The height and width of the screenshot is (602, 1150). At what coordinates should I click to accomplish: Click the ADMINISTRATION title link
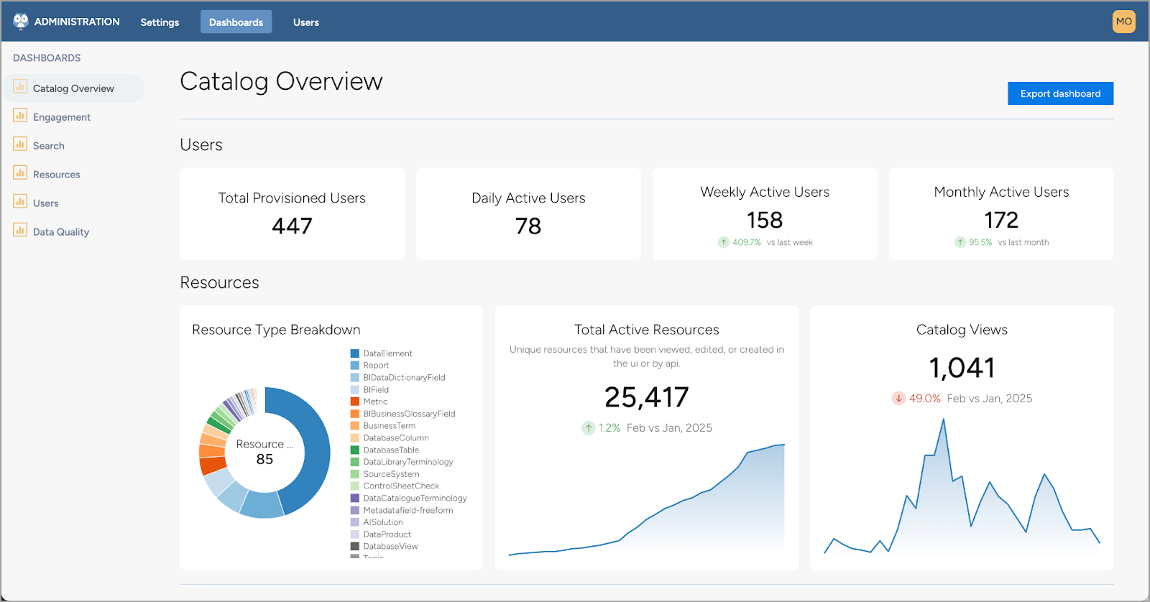pos(77,22)
